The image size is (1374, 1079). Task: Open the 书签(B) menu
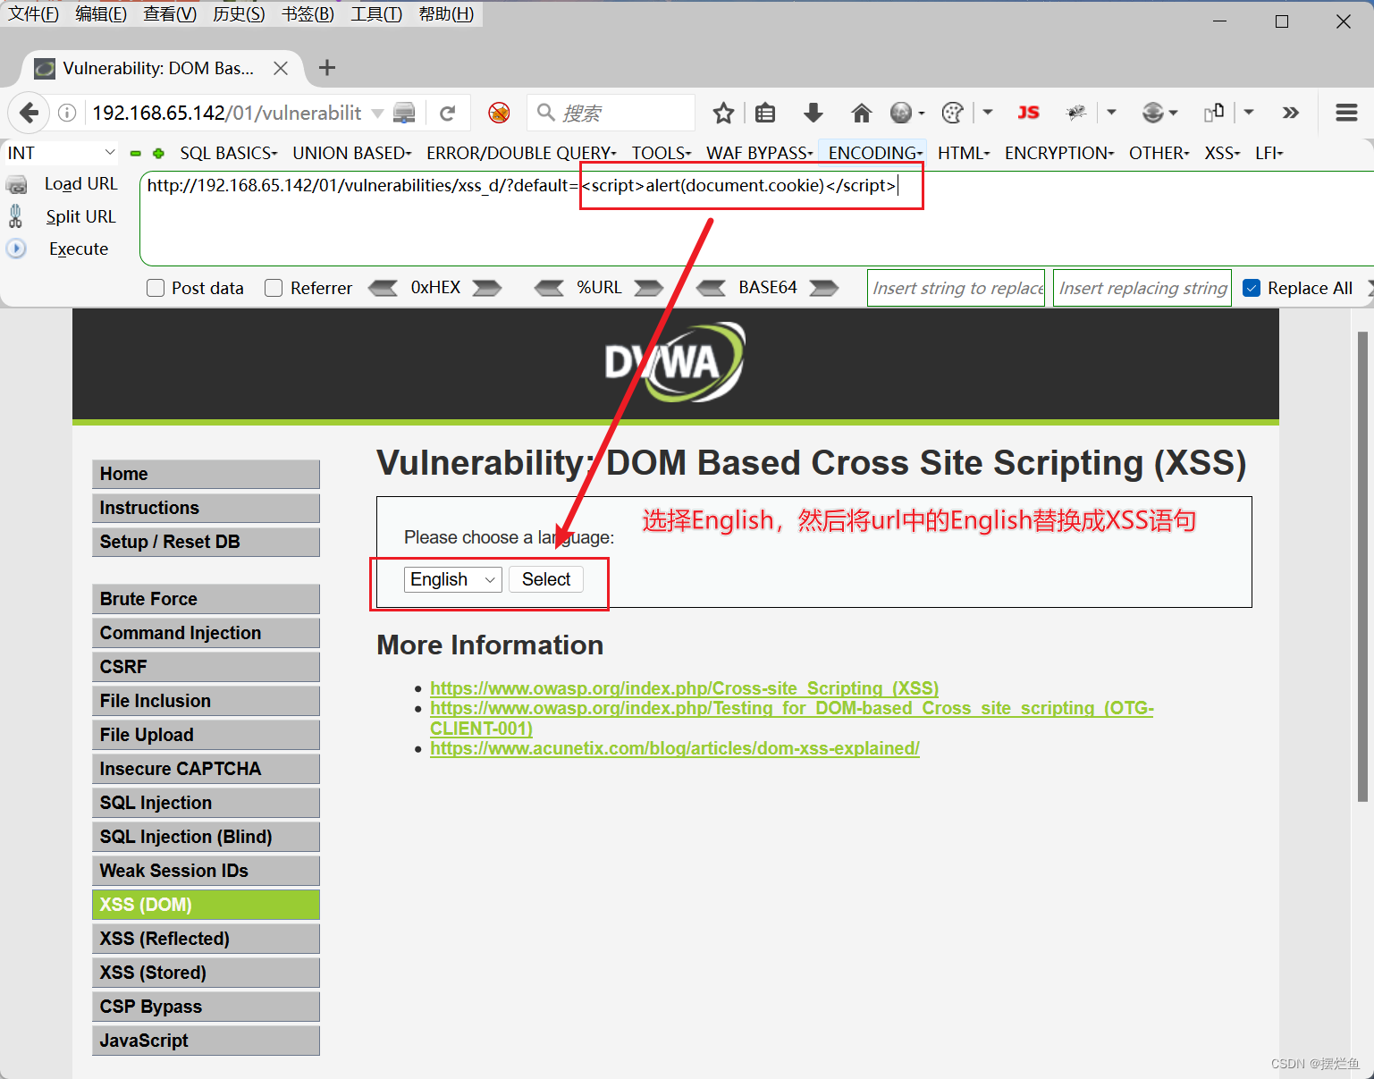[x=308, y=14]
